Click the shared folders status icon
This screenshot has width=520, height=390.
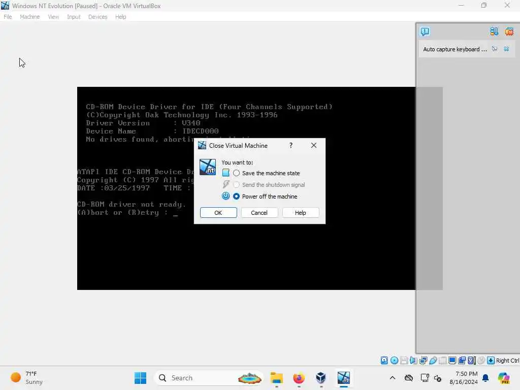point(442,361)
